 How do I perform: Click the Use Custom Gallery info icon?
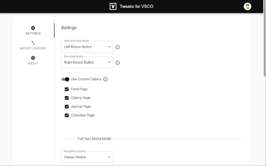point(105,79)
